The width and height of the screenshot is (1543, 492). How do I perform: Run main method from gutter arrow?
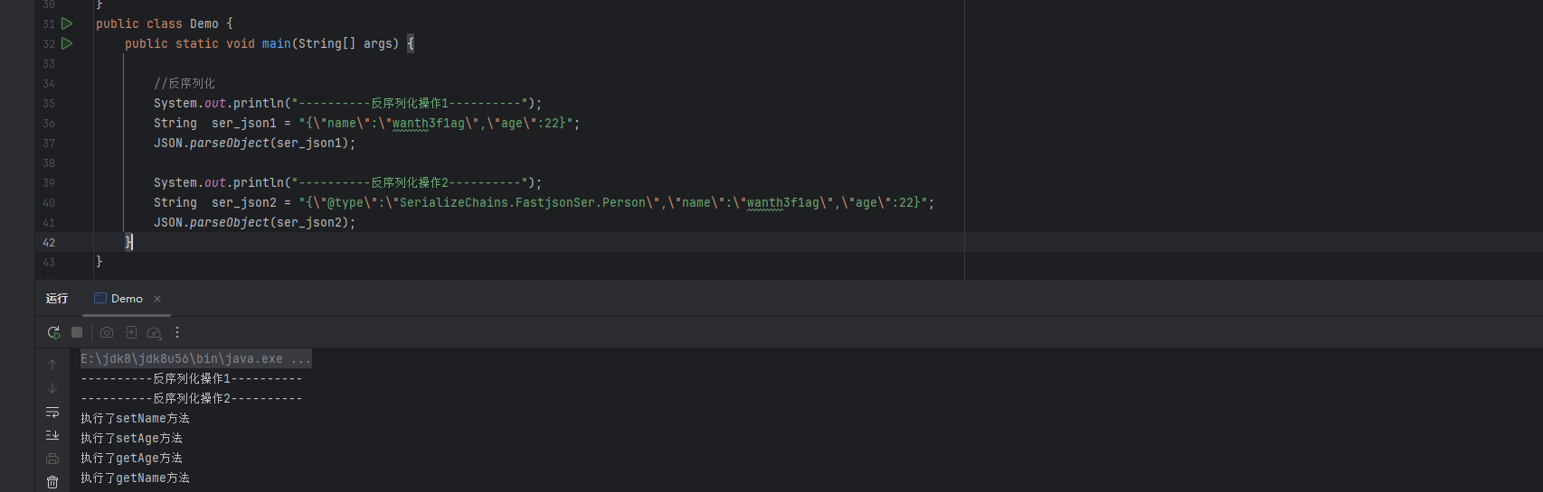pos(67,43)
